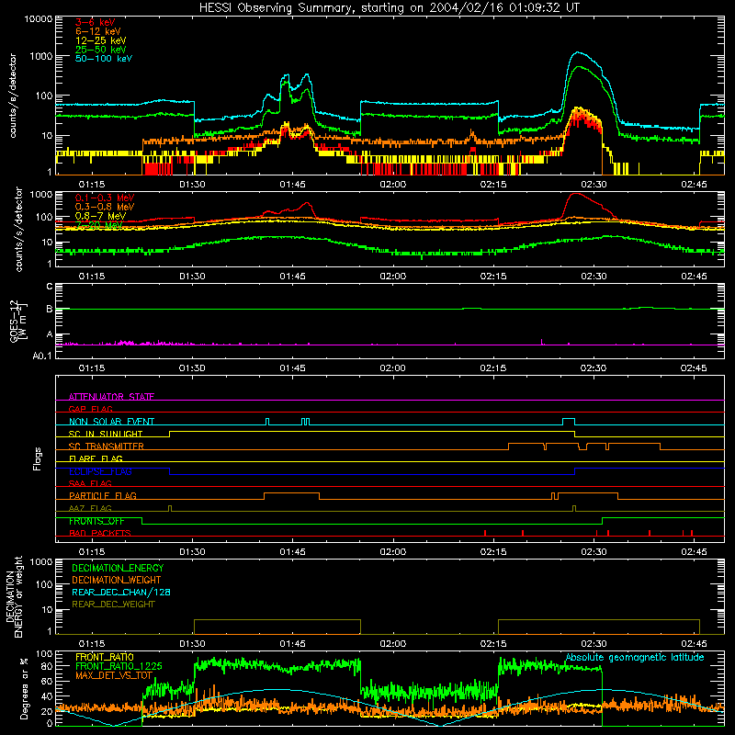Click the 'Flags' axis label
The height and width of the screenshot is (735, 735).
coord(37,458)
